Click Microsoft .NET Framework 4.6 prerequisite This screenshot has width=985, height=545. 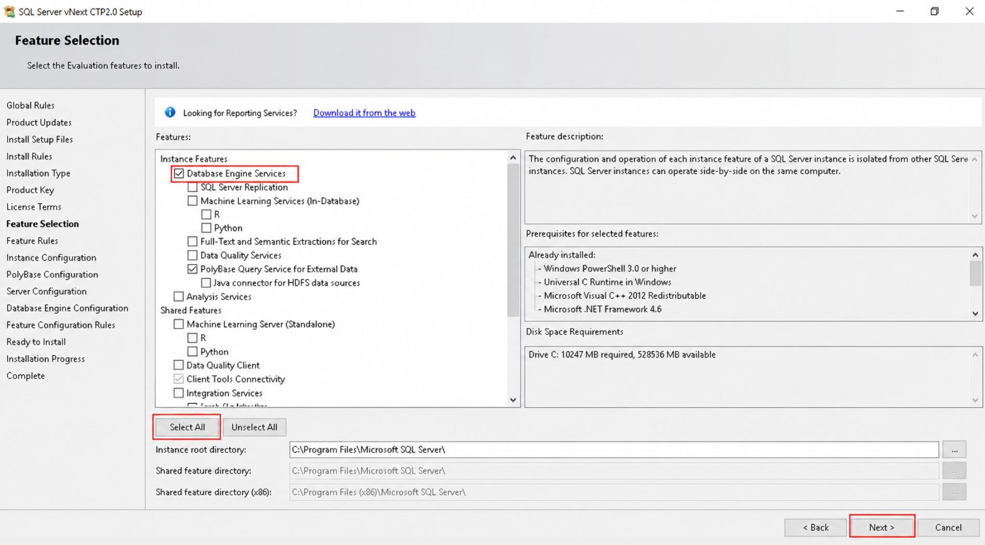pyautogui.click(x=603, y=309)
